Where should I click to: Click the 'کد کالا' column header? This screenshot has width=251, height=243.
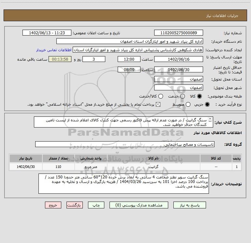216,158
